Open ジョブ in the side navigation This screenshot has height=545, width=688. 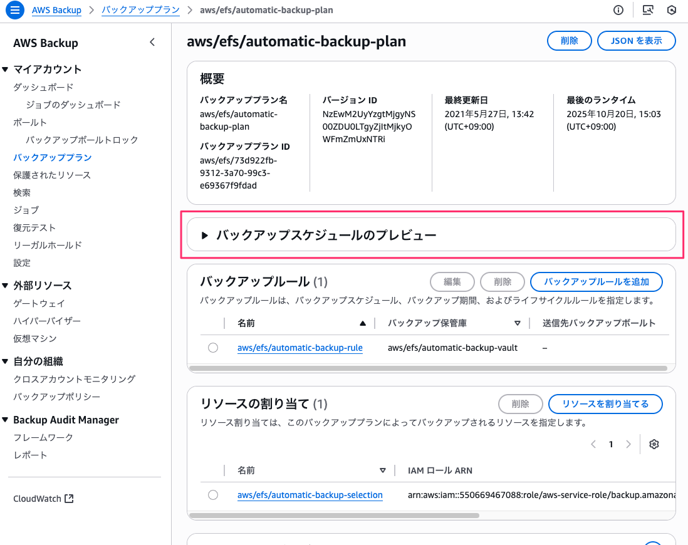point(26,210)
